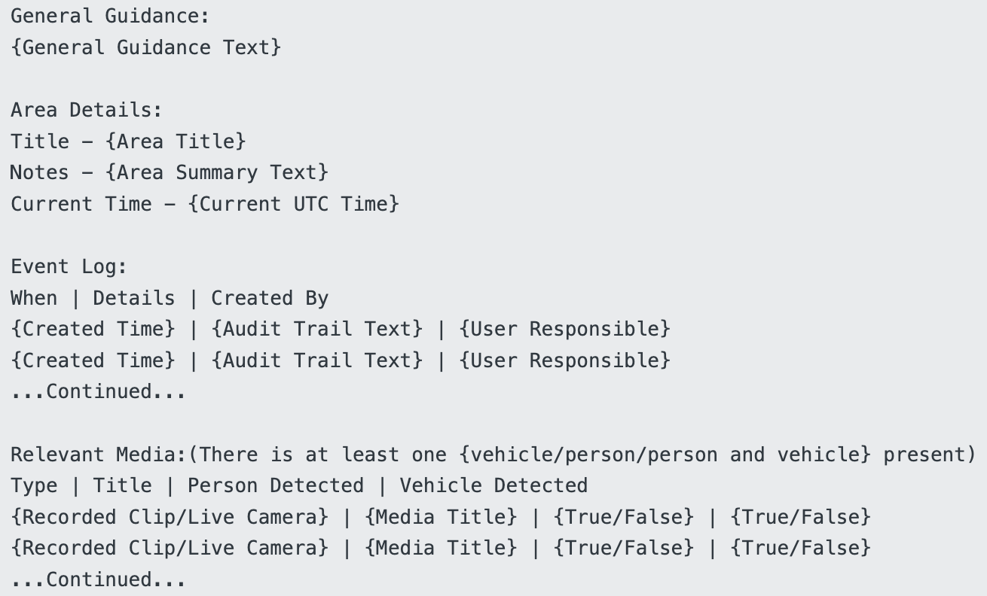Click the "Created By" column header
Image resolution: width=987 pixels, height=596 pixels.
tap(270, 298)
